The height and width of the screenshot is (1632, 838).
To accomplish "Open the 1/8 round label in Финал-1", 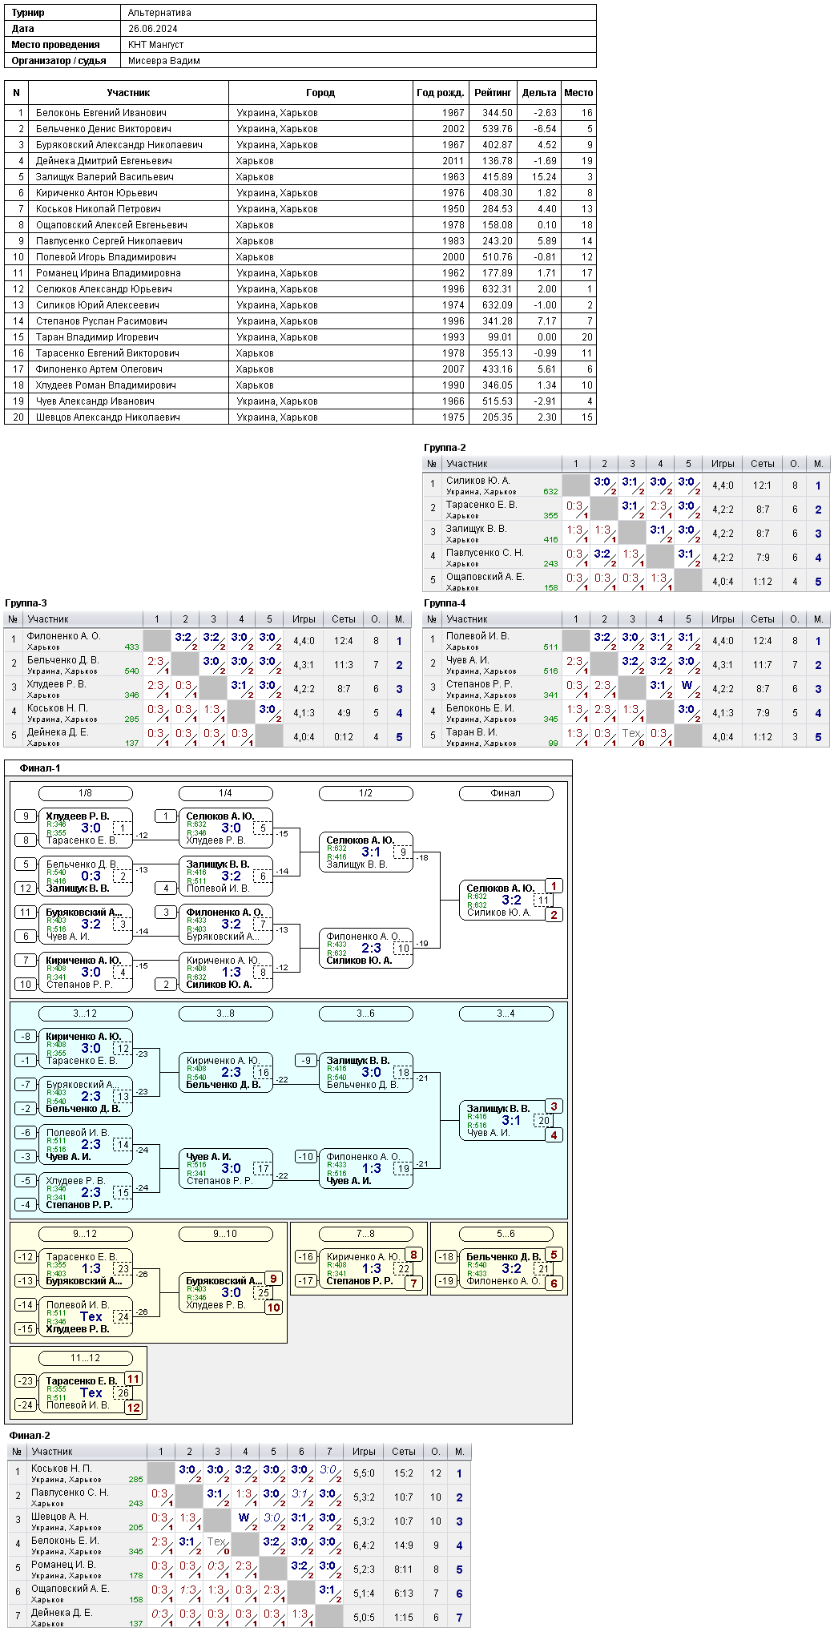I will point(86,793).
